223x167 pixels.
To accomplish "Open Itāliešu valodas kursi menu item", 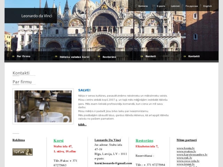I will pyautogui.click(x=74, y=56).
